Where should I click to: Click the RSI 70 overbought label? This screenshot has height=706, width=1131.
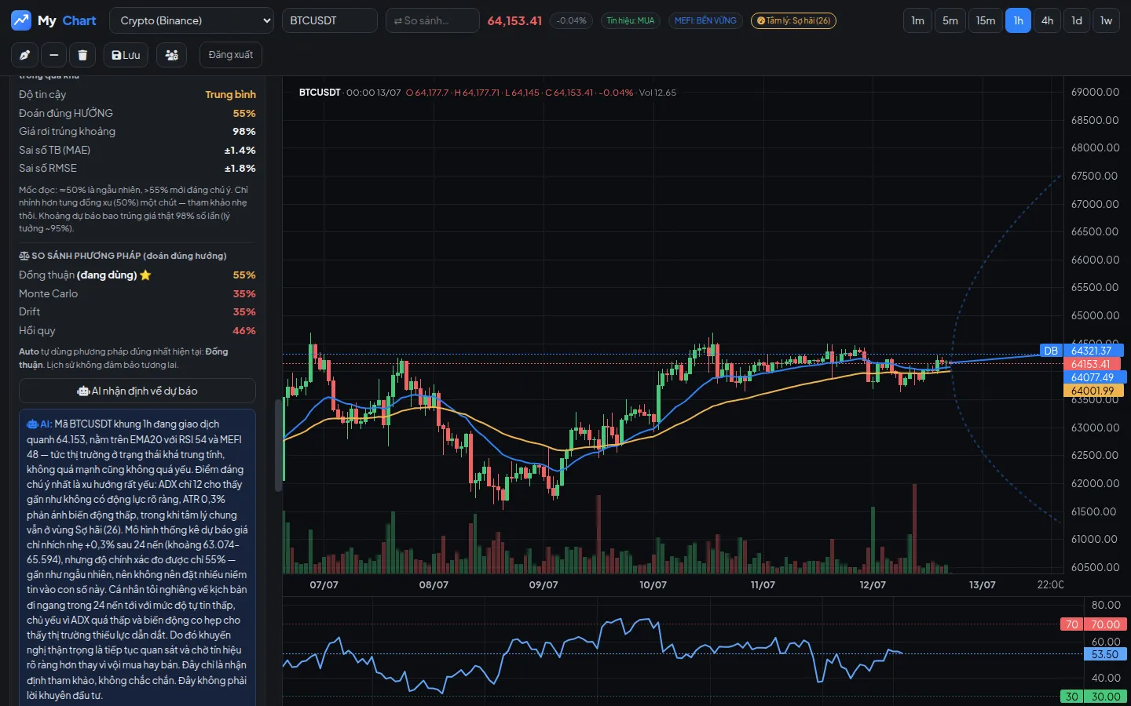[x=1072, y=624]
